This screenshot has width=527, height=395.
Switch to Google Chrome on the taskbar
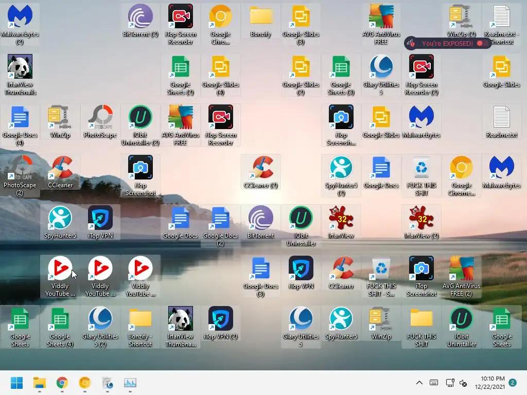tap(62, 383)
